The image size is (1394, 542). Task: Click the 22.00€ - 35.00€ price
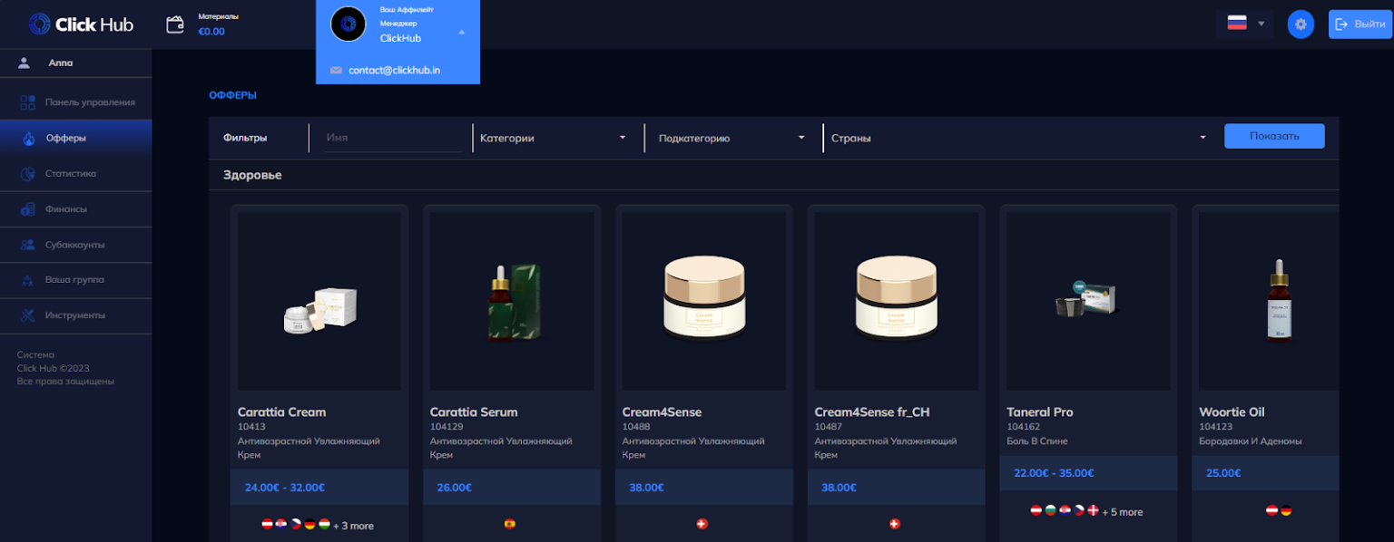[x=1054, y=473]
